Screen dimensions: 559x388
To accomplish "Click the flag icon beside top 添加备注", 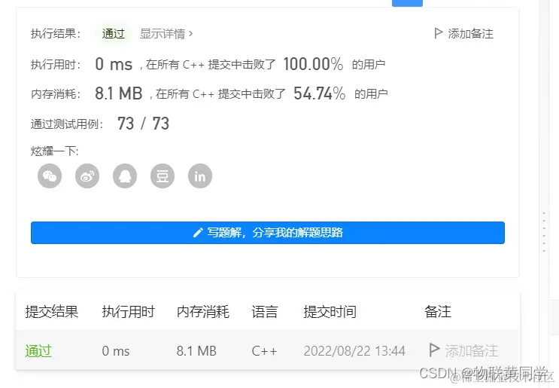I will click(x=438, y=33).
